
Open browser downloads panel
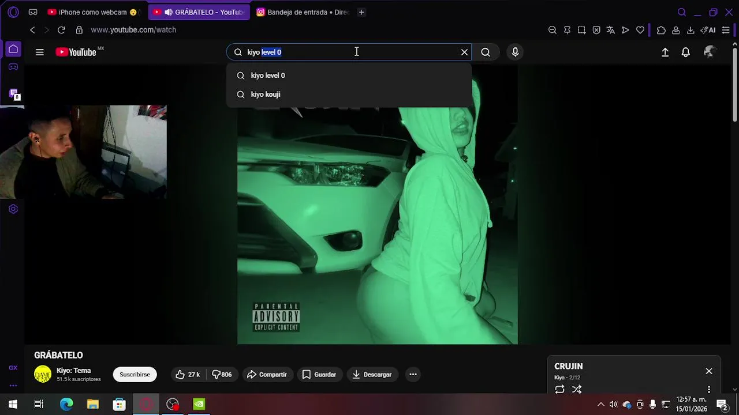tap(691, 30)
